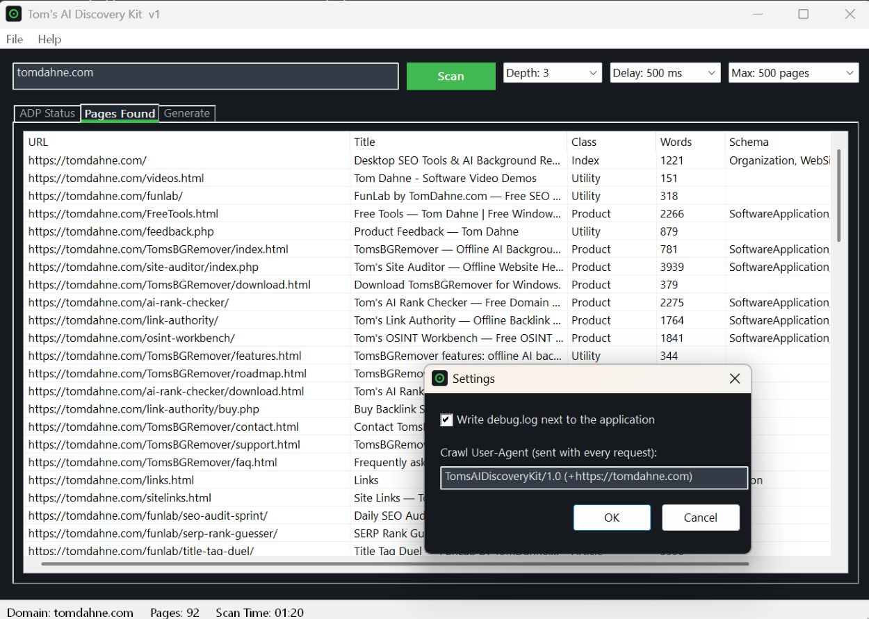The height and width of the screenshot is (619, 869).
Task: Click title Product Feedback — Tom Dahne
Action: [437, 231]
